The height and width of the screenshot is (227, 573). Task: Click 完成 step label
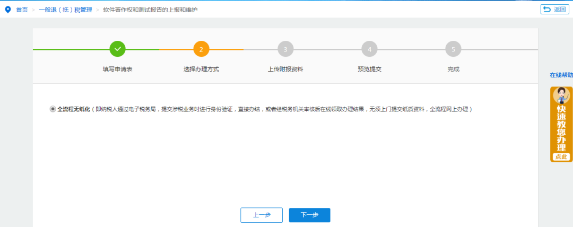[x=453, y=69]
